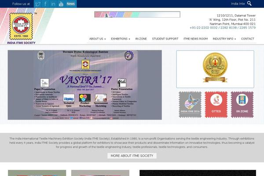This screenshot has height=176, width=264.
Task: Open the IN ZONE stamp tile
Action: (242, 105)
